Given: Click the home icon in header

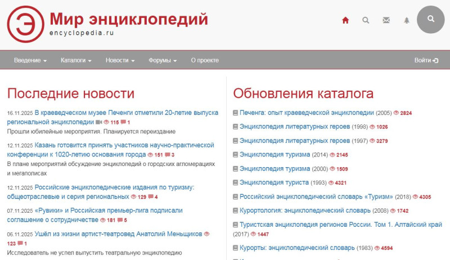Looking at the screenshot, I should [x=345, y=20].
